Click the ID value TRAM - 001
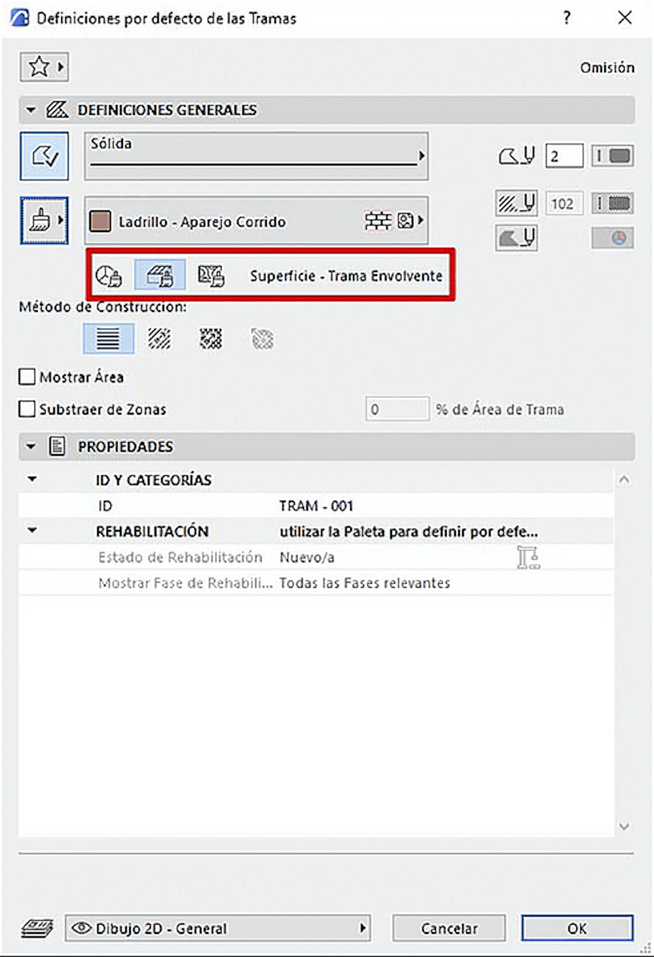Viewport: 654px width, 957px height. 316,506
